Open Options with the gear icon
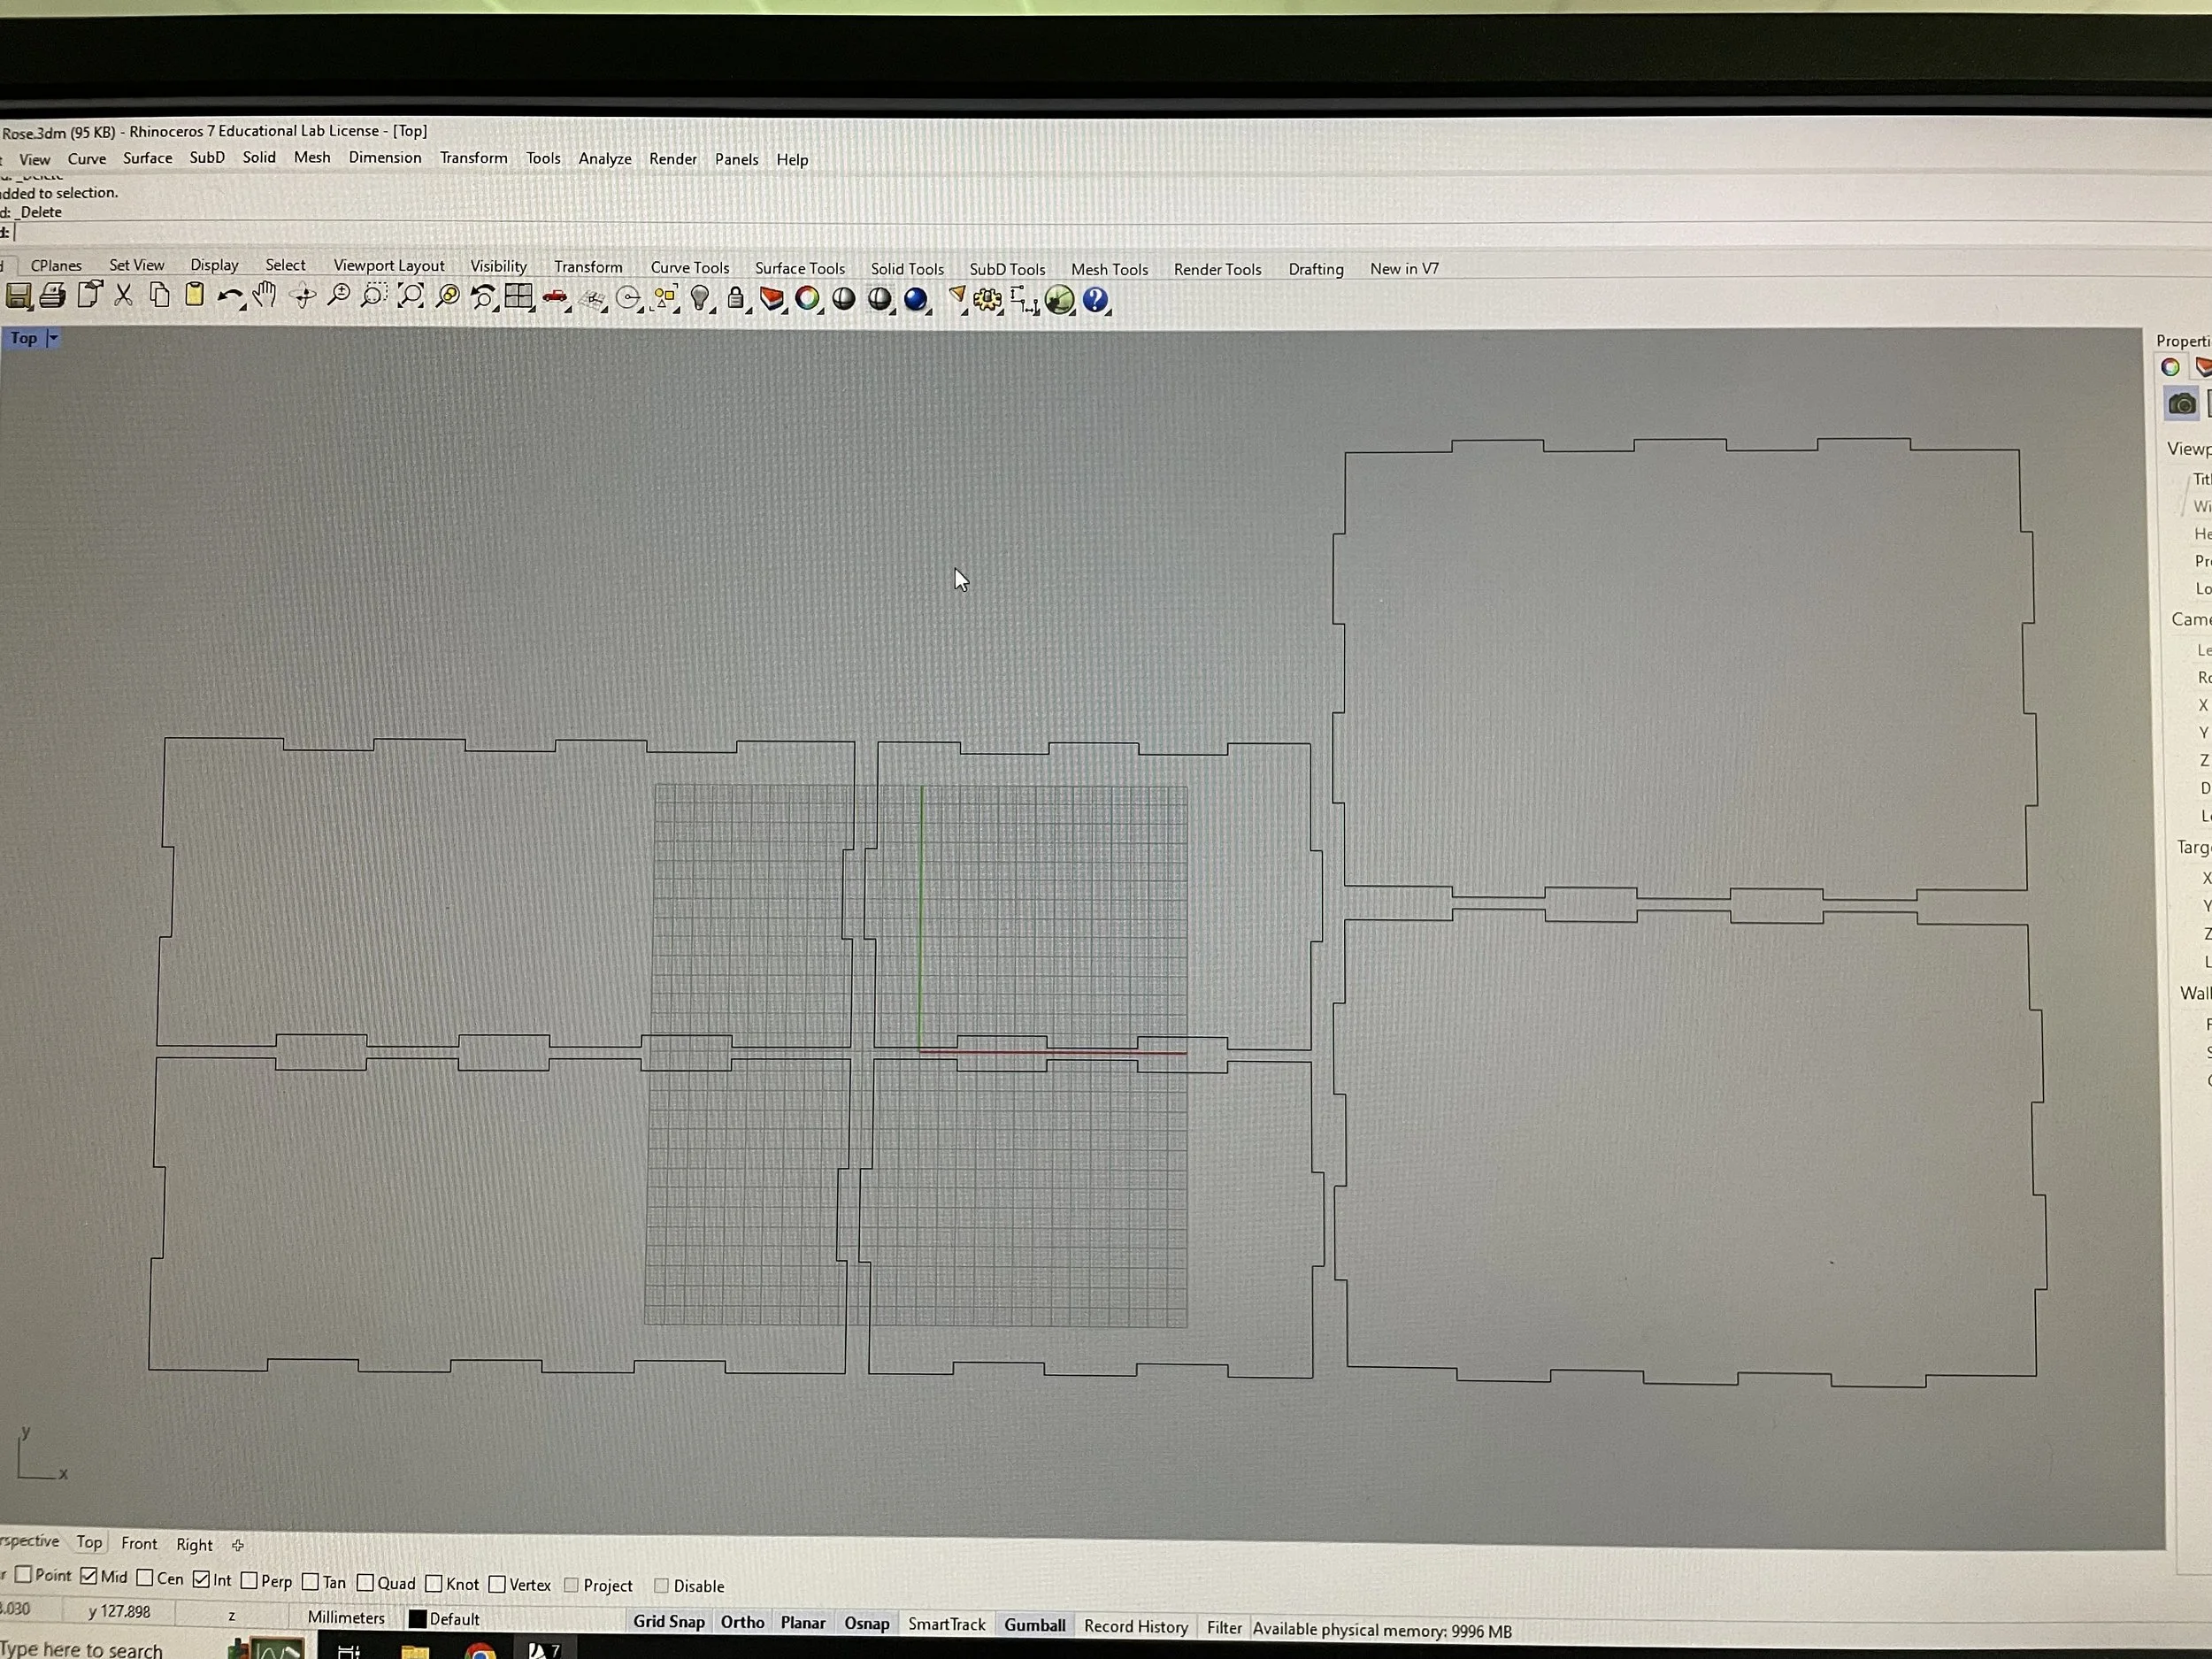This screenshot has height=1659, width=2212. click(987, 300)
